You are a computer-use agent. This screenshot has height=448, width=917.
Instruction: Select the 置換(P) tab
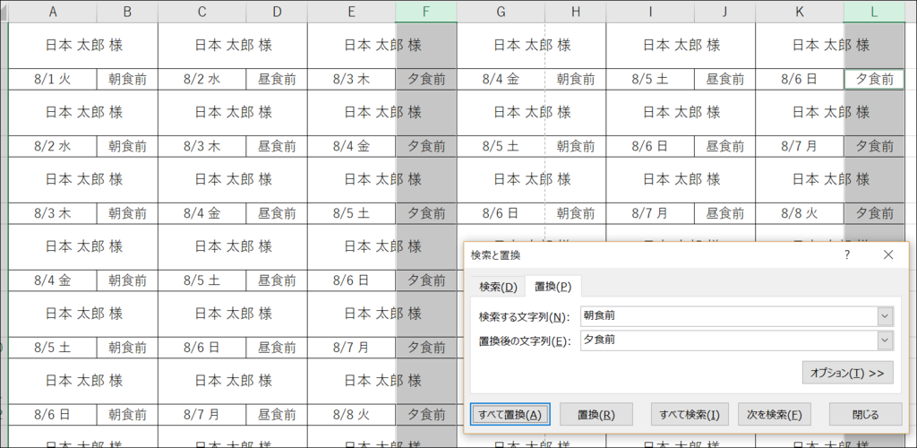pos(553,287)
